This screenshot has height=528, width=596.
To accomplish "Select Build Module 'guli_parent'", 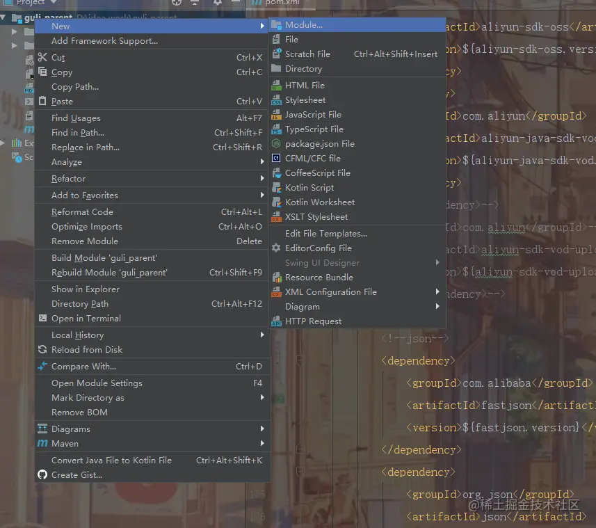I will (152, 258).
